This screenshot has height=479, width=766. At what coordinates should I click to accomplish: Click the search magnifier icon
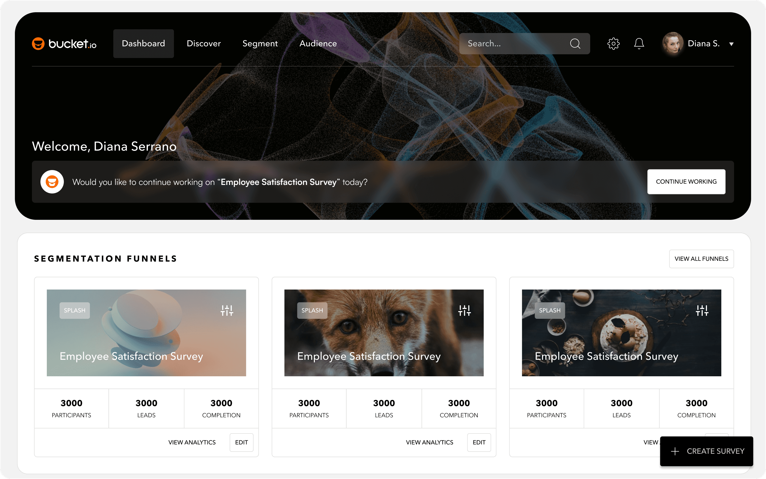(x=575, y=44)
